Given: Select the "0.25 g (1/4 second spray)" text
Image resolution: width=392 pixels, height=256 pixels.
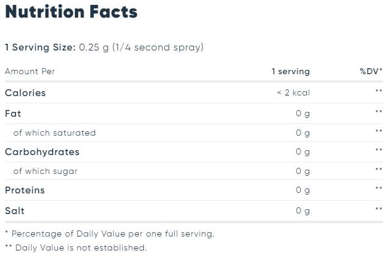Looking at the screenshot, I should 141,47.
